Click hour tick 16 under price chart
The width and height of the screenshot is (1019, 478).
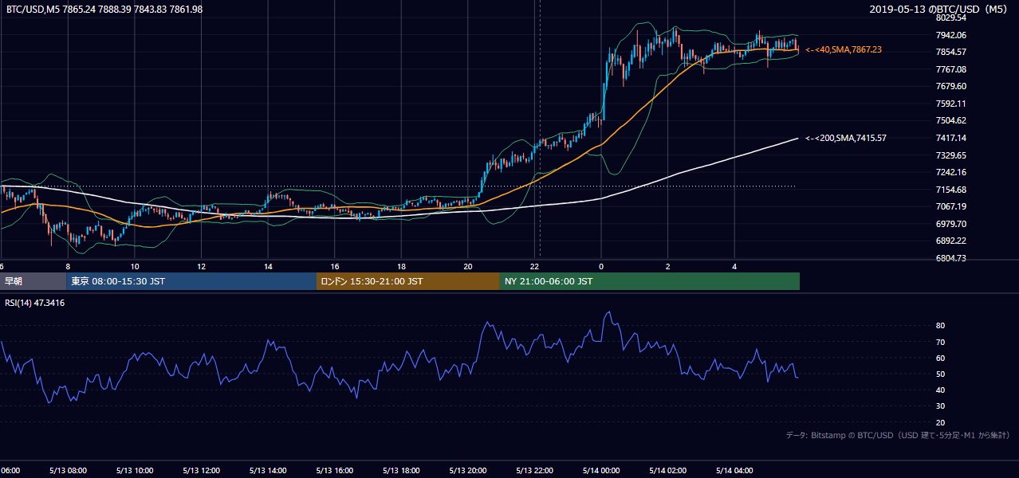335,267
